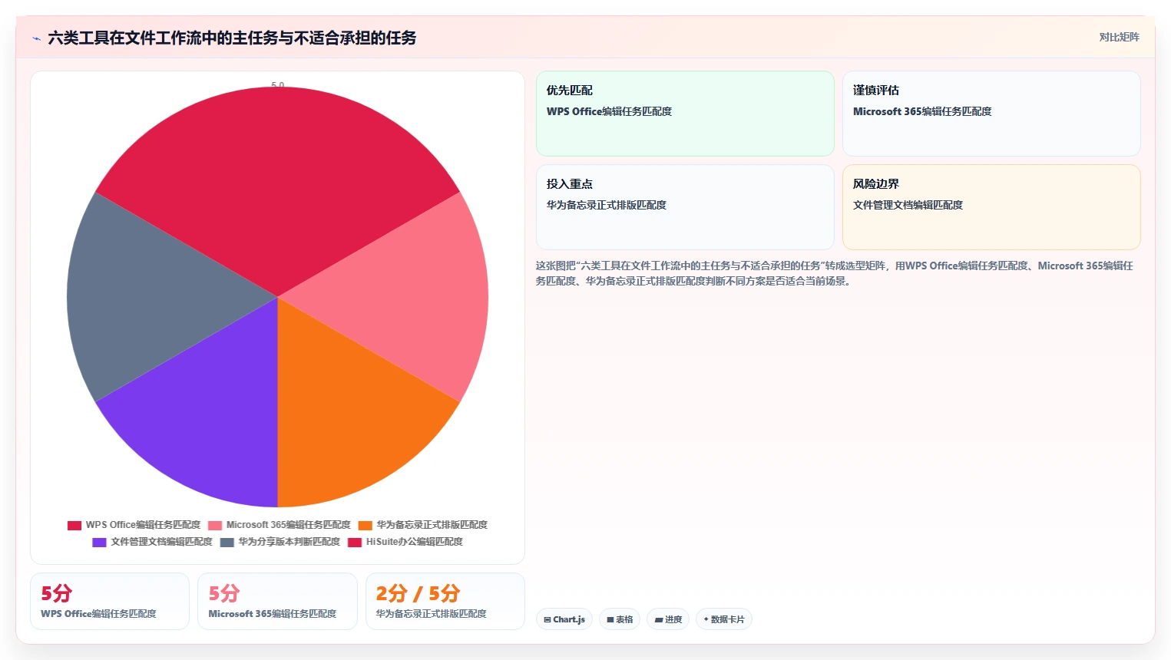1171x660 pixels.
Task: Toggle the red HiSuite办公编辑匹配度 legend color box
Action: pos(355,543)
